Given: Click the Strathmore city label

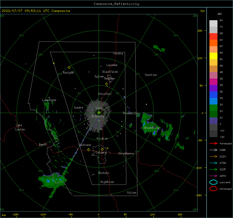Looking at the screenshot, I should (126, 153).
